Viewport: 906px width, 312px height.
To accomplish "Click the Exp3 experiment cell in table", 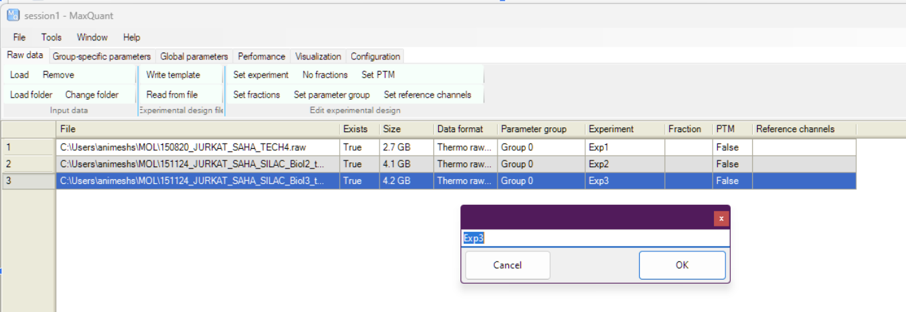I will pos(625,181).
